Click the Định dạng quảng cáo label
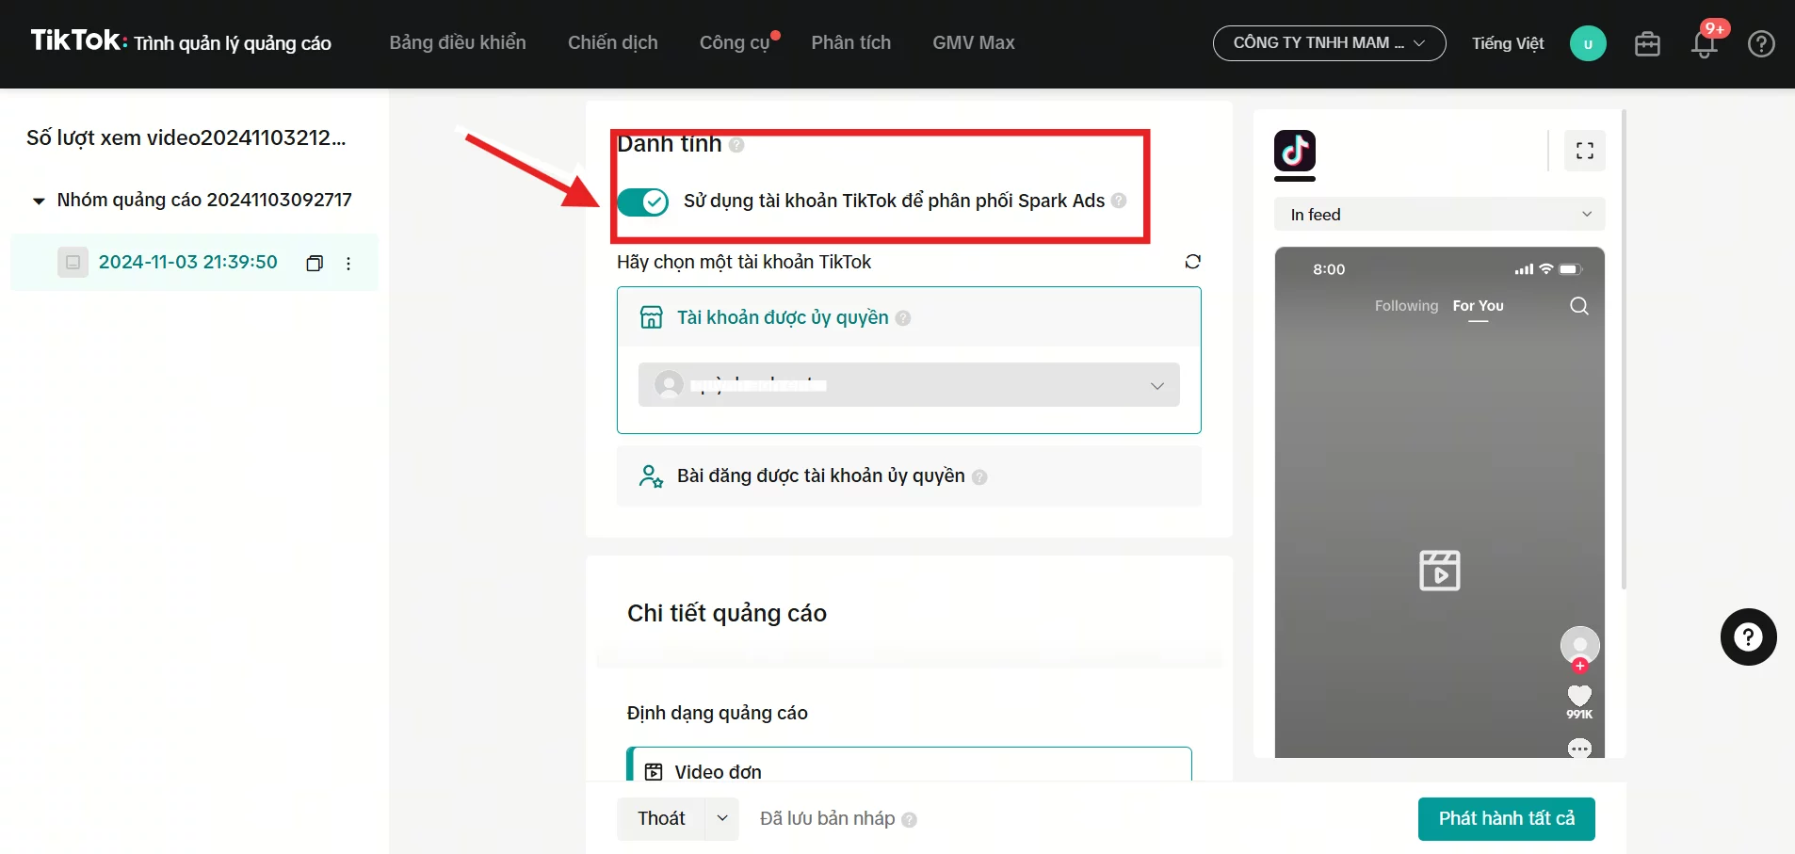 [718, 713]
